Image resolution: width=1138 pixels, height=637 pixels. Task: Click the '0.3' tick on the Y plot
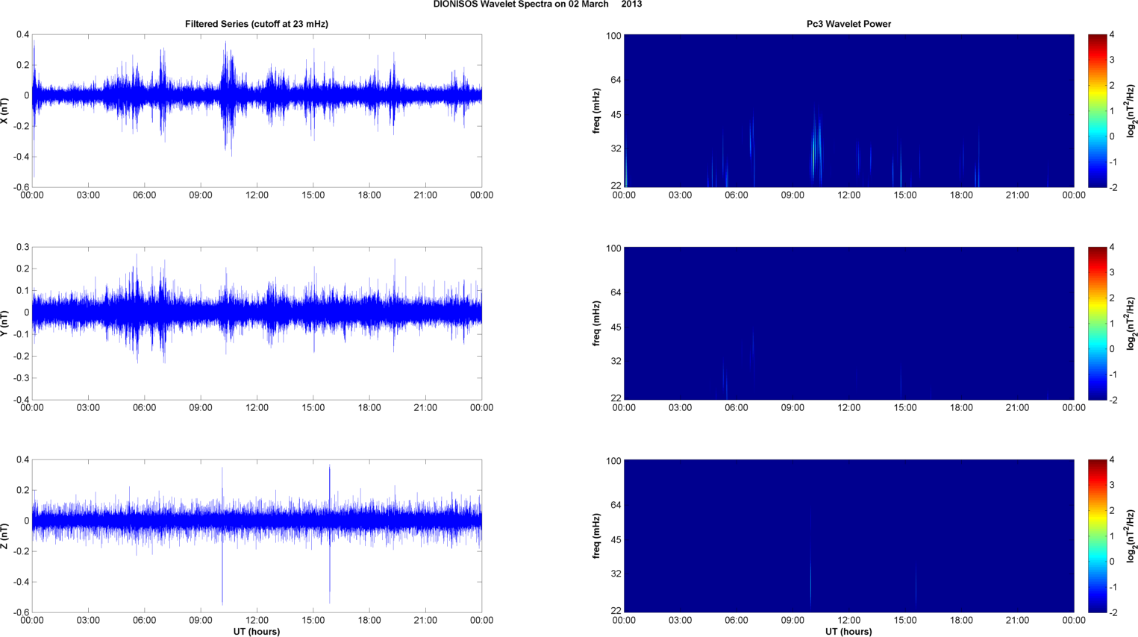pyautogui.click(x=23, y=247)
